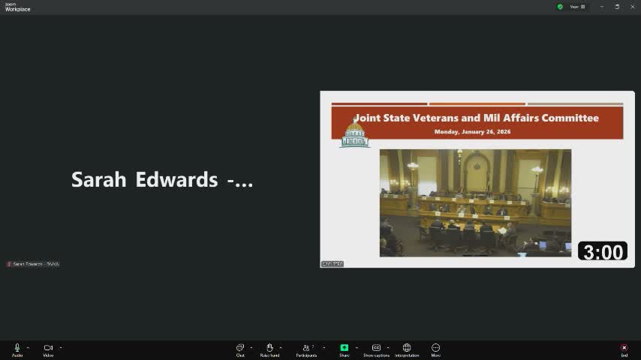Viewport: 641px width, 360px height.
Task: Open the Chat panel
Action: (x=240, y=348)
